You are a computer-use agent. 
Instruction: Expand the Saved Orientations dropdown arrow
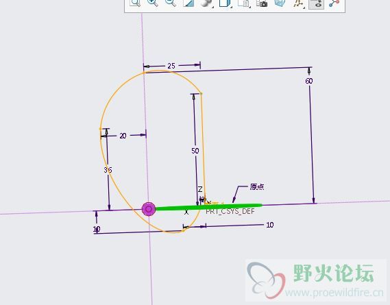[231, 8]
